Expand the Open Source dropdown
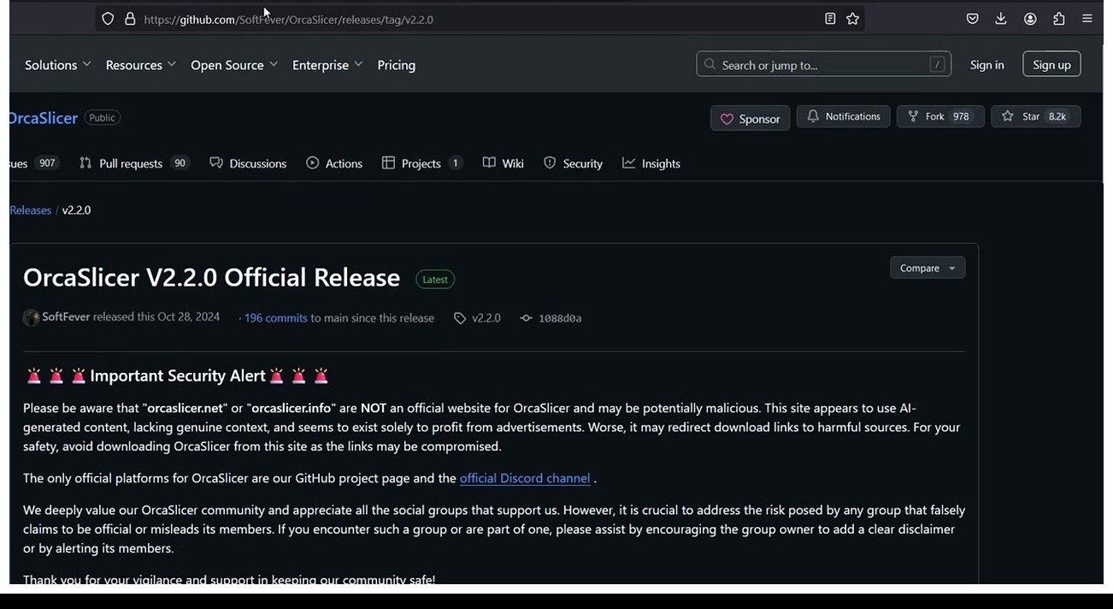 click(x=234, y=65)
